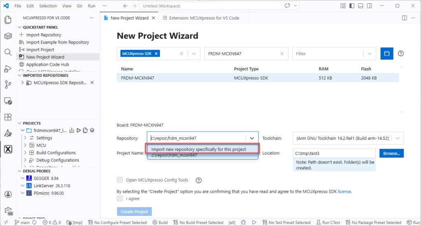Remove the MCUXpresso SDK filter tag

(x=156, y=53)
